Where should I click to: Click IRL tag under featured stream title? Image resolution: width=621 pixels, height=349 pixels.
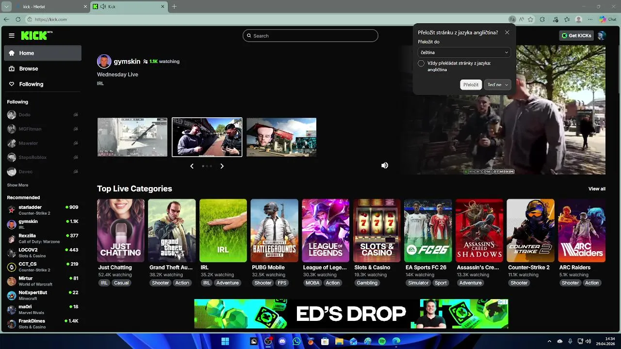pos(100,83)
